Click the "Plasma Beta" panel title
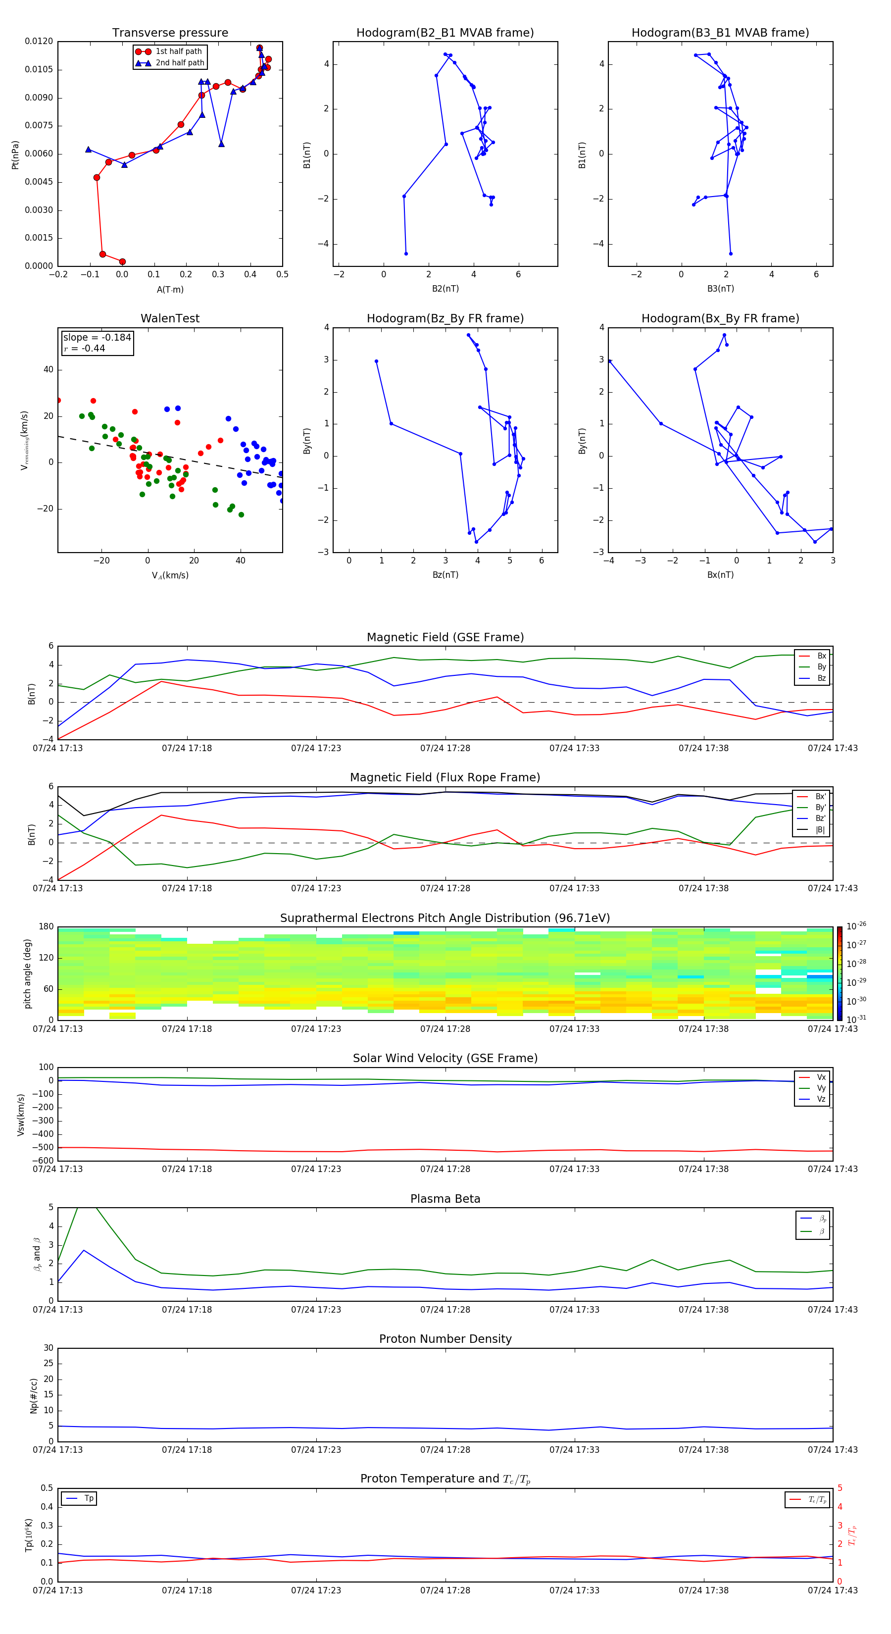The width and height of the screenshot is (891, 1634). tap(445, 1199)
